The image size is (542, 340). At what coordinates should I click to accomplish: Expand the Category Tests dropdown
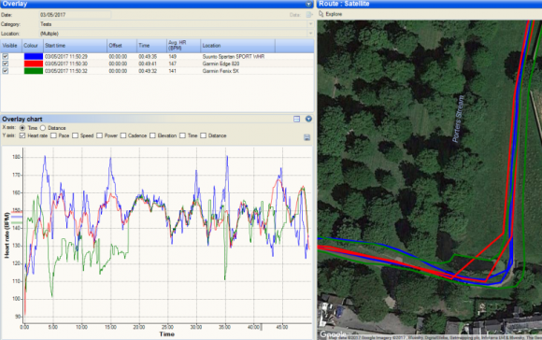(310, 24)
